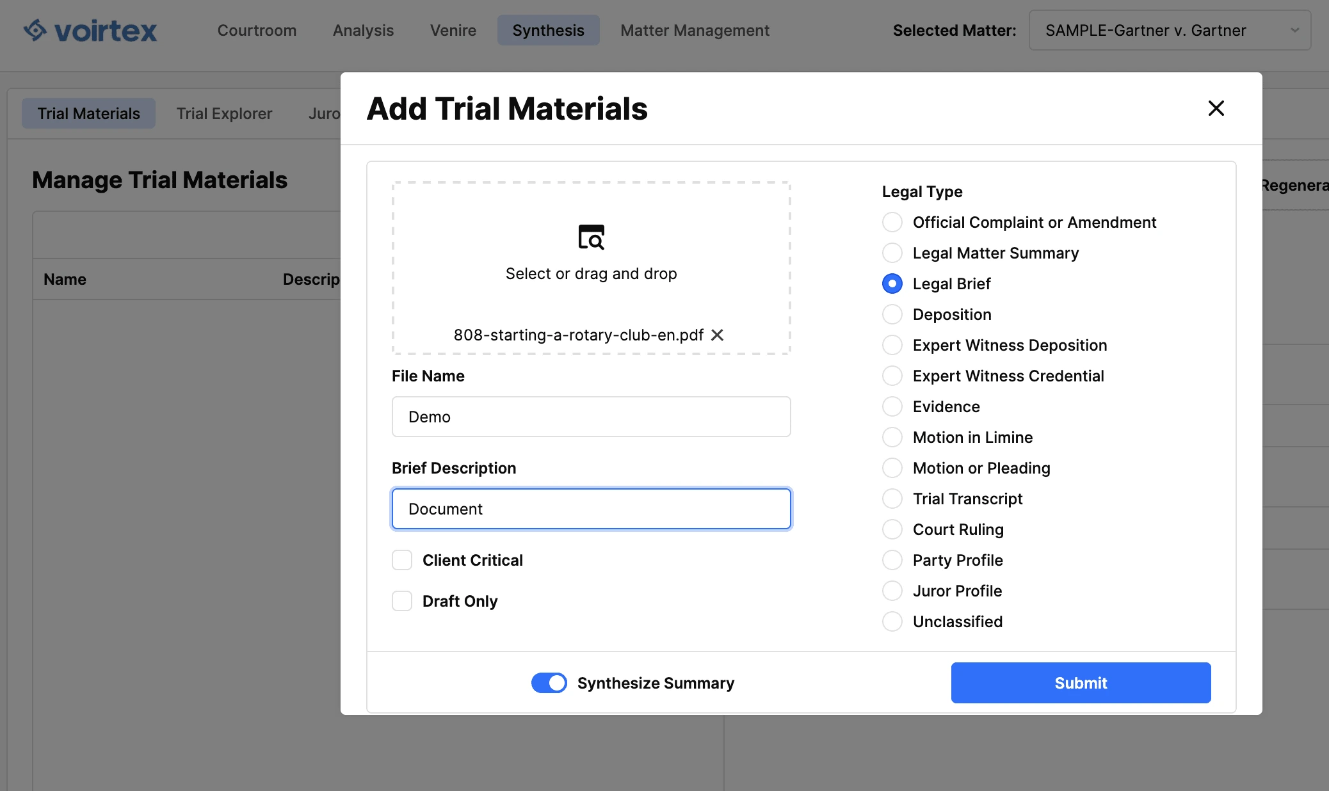The height and width of the screenshot is (791, 1329).
Task: Click into the File Name field
Action: [x=591, y=417]
